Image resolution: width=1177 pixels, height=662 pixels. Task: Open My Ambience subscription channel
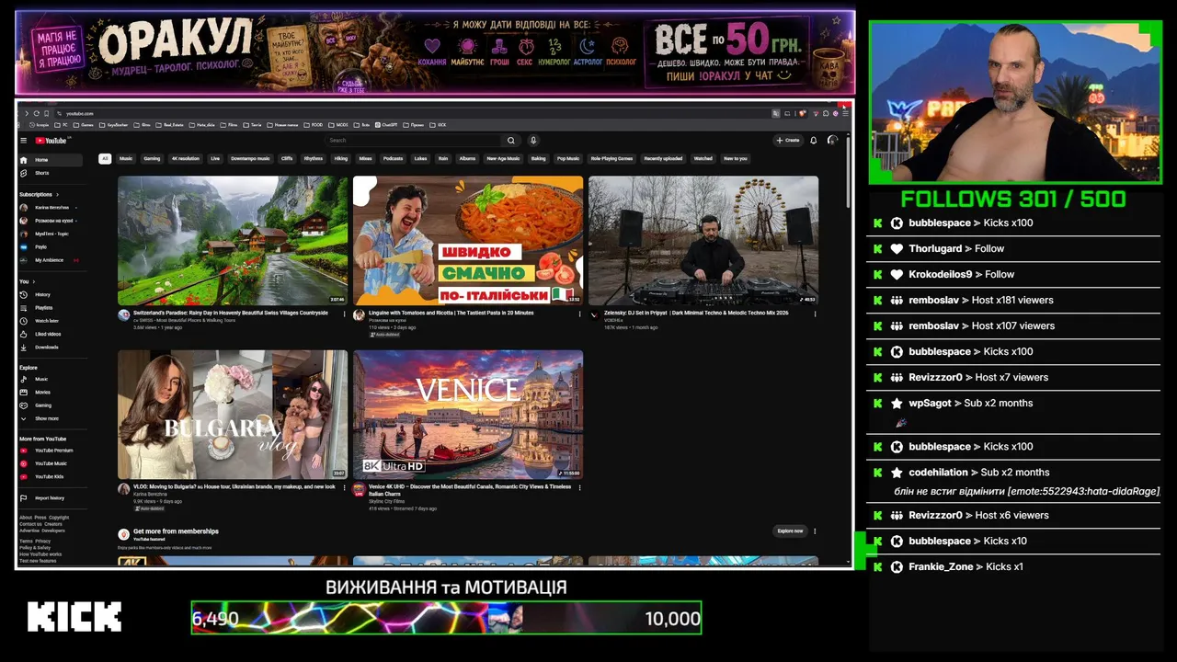click(48, 260)
